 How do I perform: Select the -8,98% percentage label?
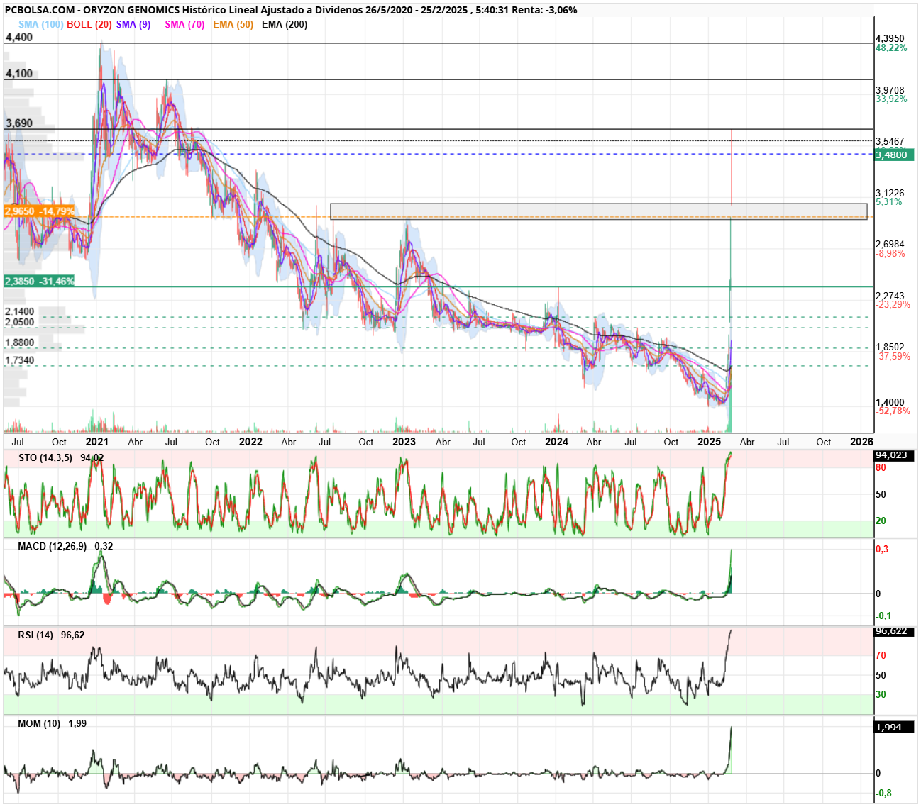[890, 253]
